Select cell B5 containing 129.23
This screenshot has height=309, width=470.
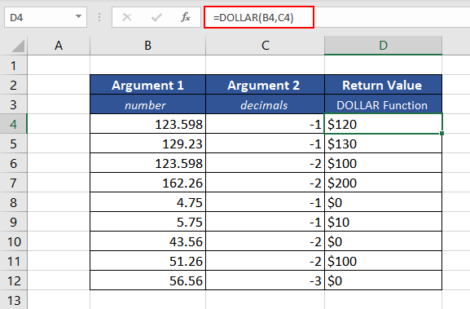tap(147, 143)
